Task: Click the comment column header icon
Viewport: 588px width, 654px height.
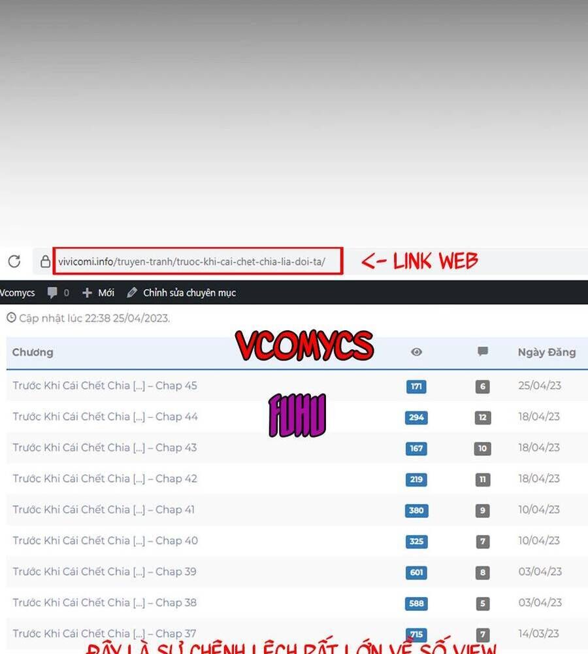Action: 483,352
